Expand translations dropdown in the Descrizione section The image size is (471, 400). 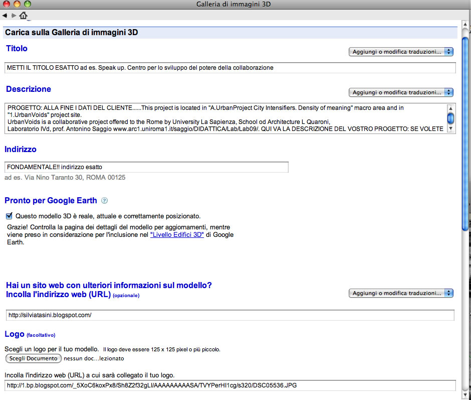pyautogui.click(x=400, y=92)
